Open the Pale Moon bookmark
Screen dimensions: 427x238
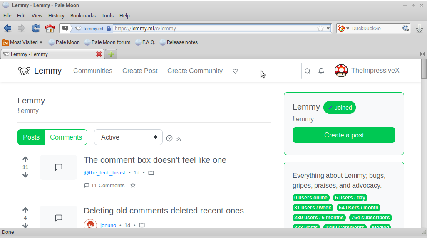(64, 42)
